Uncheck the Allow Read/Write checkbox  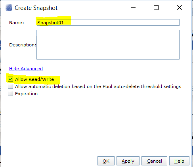10,79
